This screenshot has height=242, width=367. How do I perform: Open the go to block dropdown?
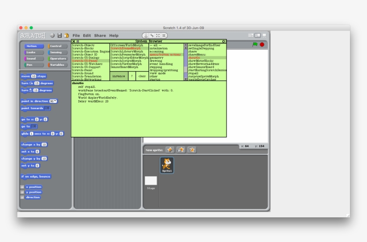click(34, 127)
